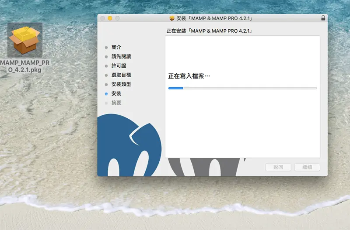This screenshot has height=230, width=350.
Task: Select the 簡介 step in sidebar
Action: tap(116, 47)
